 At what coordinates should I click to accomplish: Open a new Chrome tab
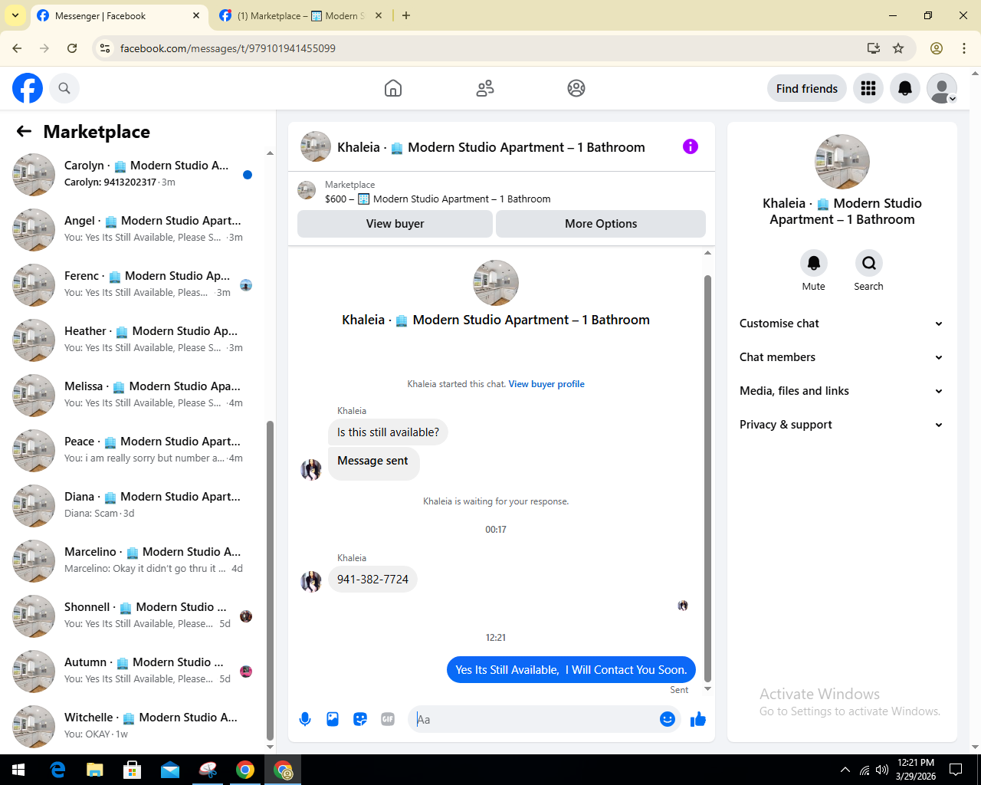click(406, 15)
